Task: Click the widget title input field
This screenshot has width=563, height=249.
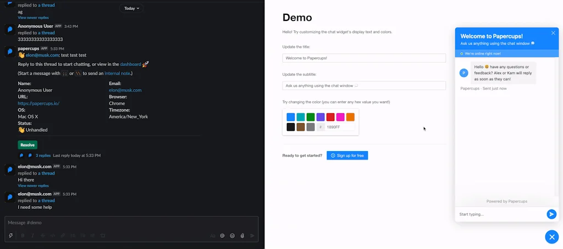Action: click(363, 58)
